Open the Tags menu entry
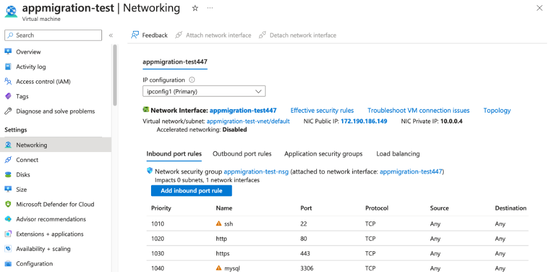Viewport: 549px width, 272px height. click(23, 96)
